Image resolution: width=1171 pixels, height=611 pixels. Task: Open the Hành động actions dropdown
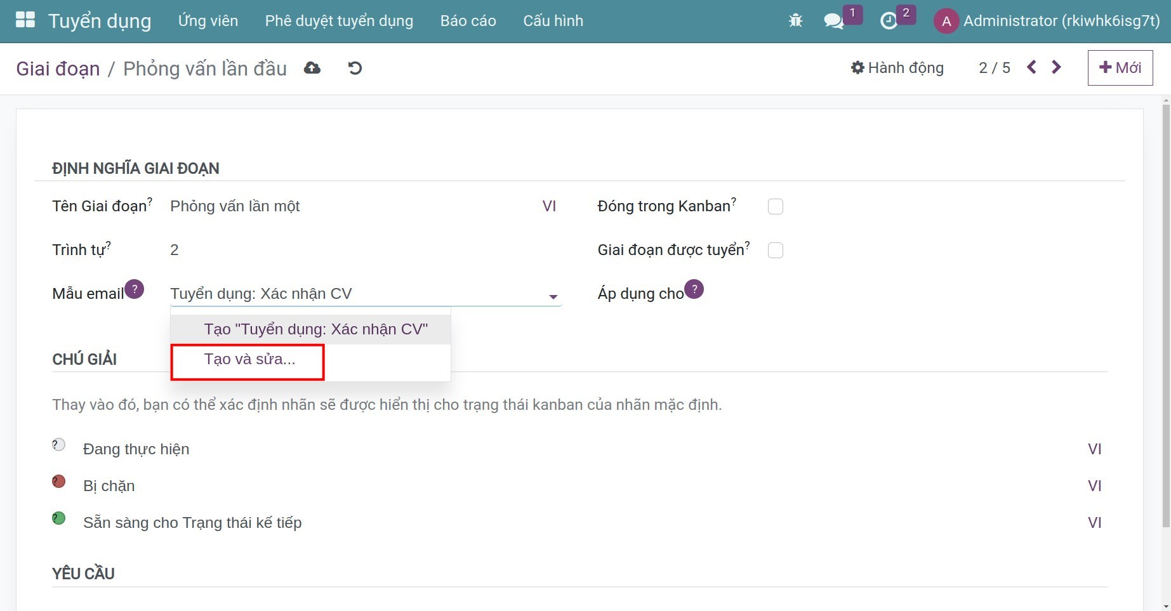point(897,68)
